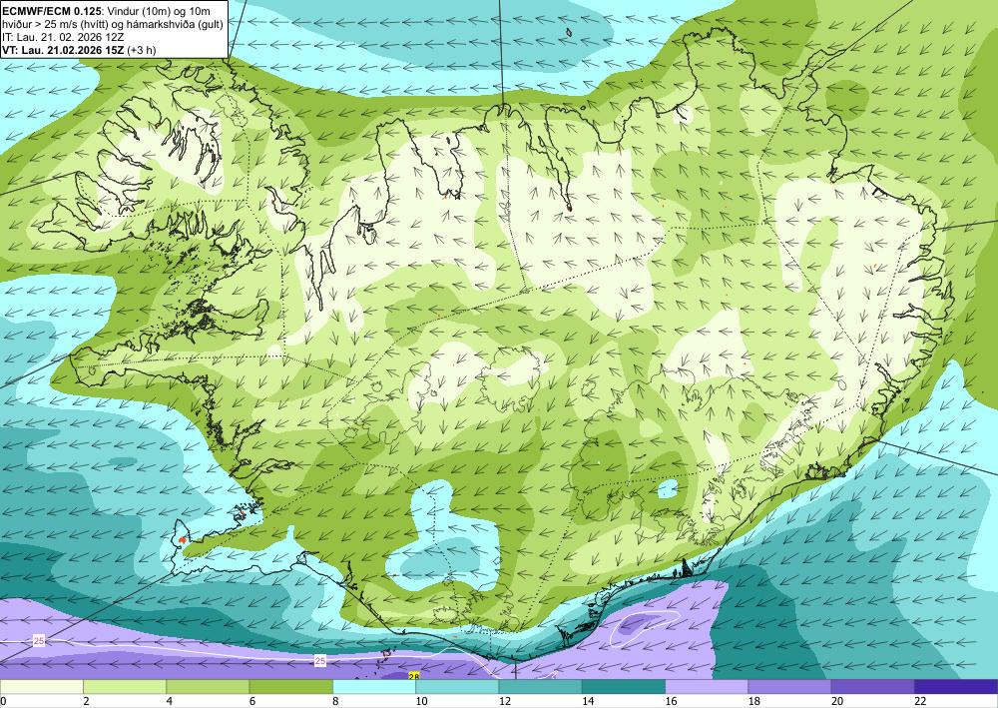Screen dimensions: 998x708
Task: Click the legend value "22"
Action: pyautogui.click(x=920, y=702)
